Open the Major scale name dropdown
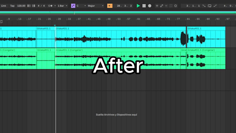Screen dimensions: 236x133 [x=96, y=6]
